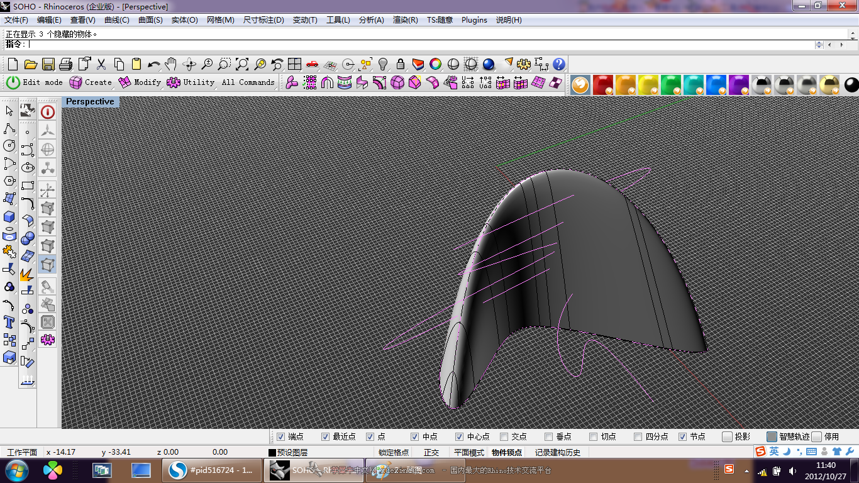
Task: Print using the printer icon
Action: pyautogui.click(x=65, y=64)
